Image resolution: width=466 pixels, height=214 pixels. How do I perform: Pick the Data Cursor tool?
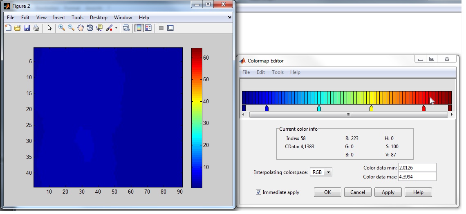coord(99,28)
